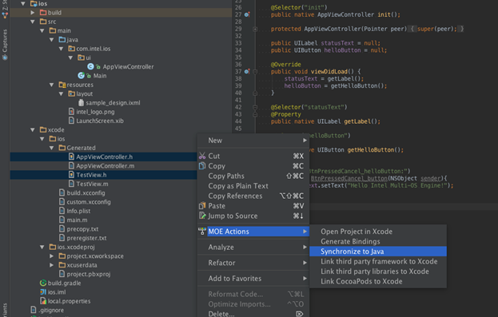
Task: Click the build.gradle file icon
Action: coord(43,283)
